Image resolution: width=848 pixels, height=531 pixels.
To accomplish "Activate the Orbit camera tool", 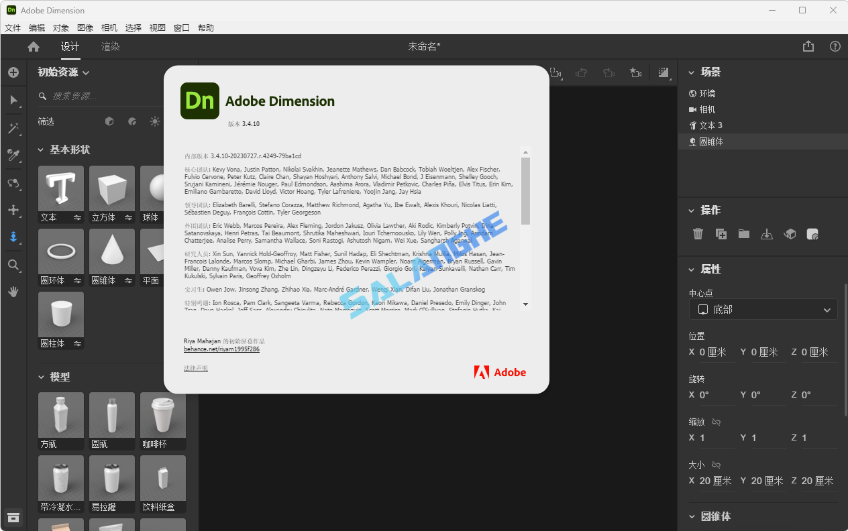I will tap(13, 183).
